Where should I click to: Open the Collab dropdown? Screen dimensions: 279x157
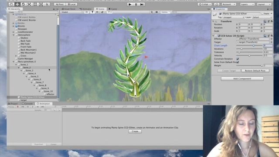[x=204, y=4]
